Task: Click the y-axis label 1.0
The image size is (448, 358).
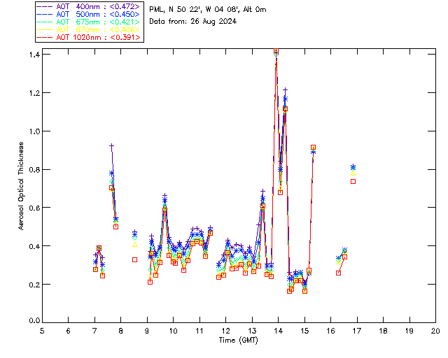Action: click(34, 131)
